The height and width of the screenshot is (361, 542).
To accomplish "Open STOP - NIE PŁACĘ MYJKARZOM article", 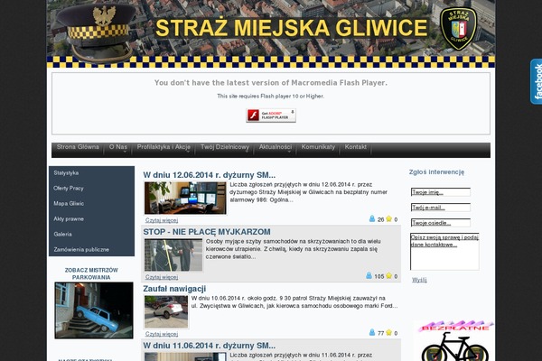I will [x=207, y=232].
